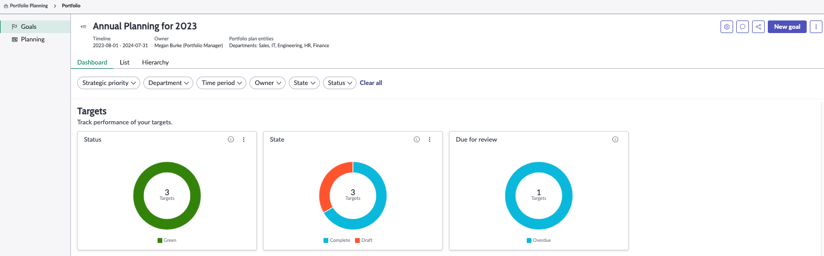
Task: Open the State chart options menu
Action: [430, 140]
